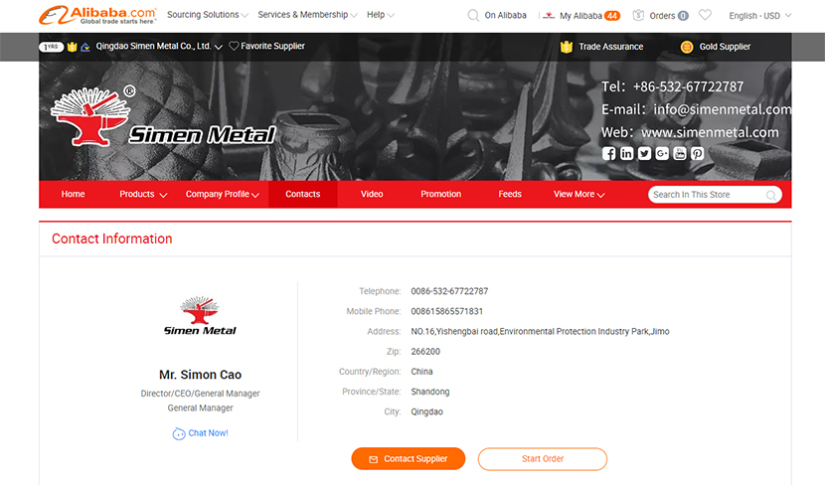The image size is (825, 485).
Task: Go to the Promotion tab
Action: 441,194
